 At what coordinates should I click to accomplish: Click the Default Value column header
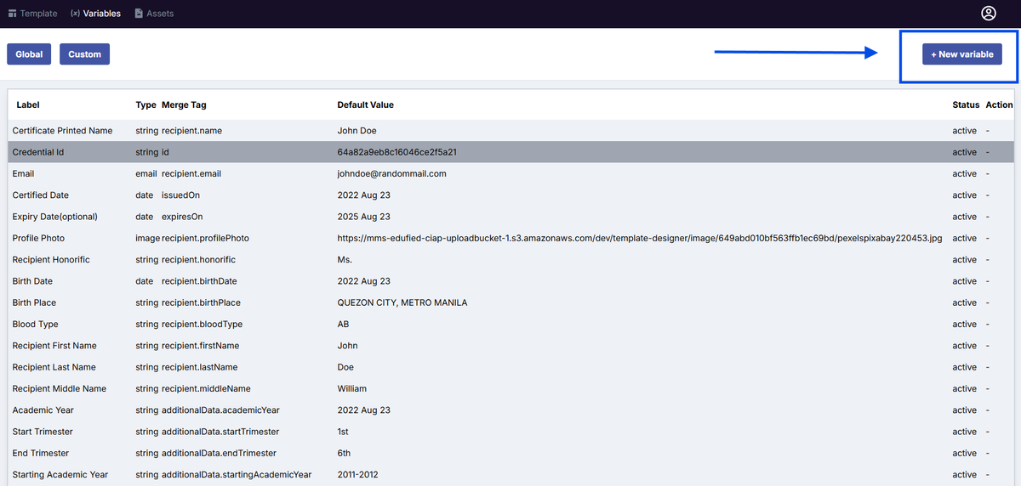coord(366,105)
